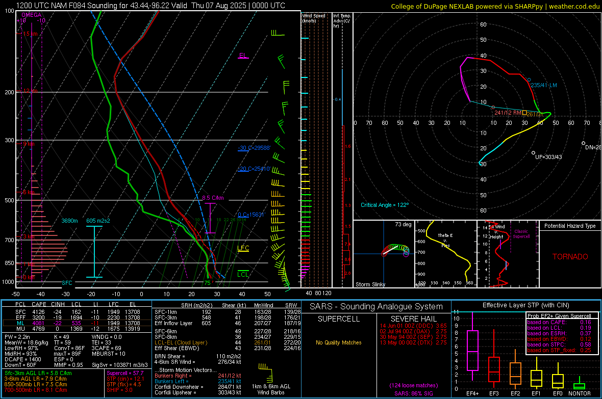
Task: Select the EFF parcel row label
Action: pyautogui.click(x=20, y=317)
